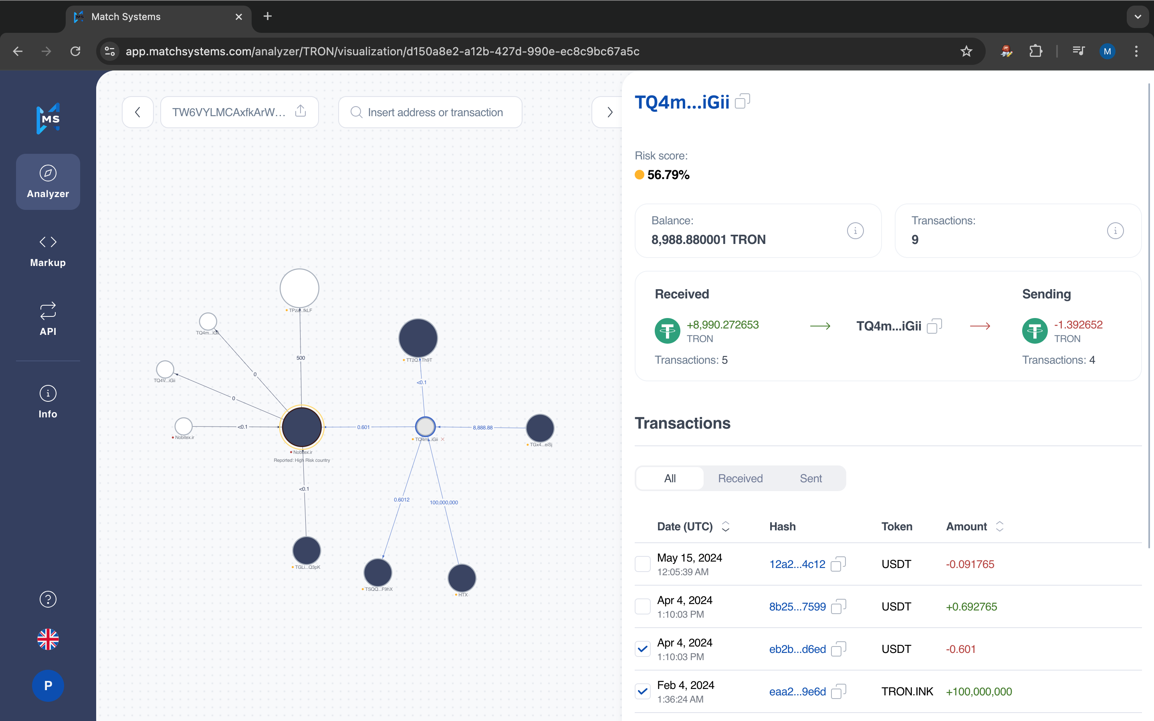Sort transactions by Amount
Viewport: 1154px width, 721px height.
pyautogui.click(x=999, y=526)
